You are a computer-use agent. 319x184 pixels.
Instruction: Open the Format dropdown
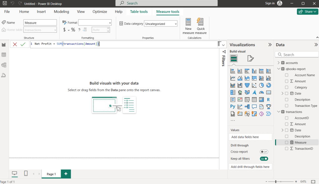tap(95, 22)
